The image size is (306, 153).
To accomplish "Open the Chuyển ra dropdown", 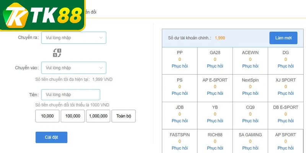I will pos(74,37).
